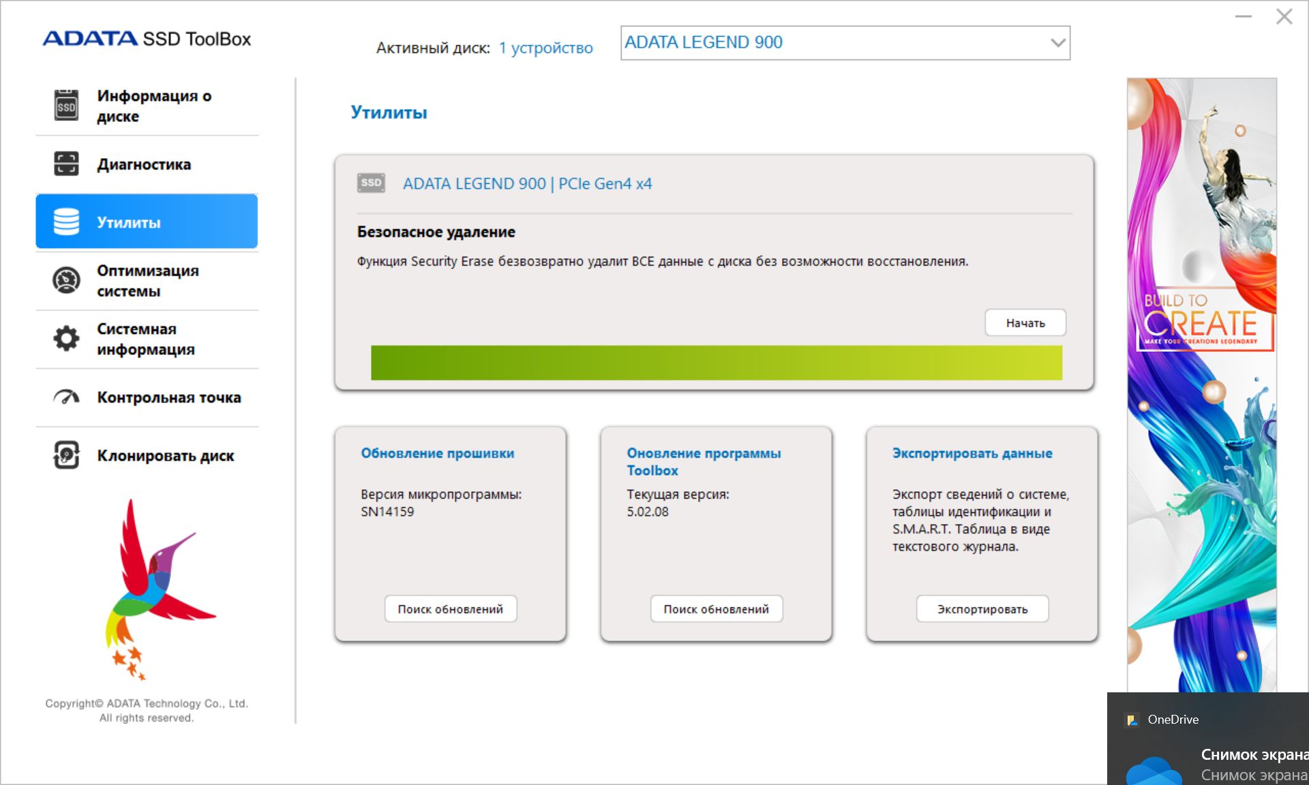Click the SSD disk information icon
The height and width of the screenshot is (785, 1309).
66,106
